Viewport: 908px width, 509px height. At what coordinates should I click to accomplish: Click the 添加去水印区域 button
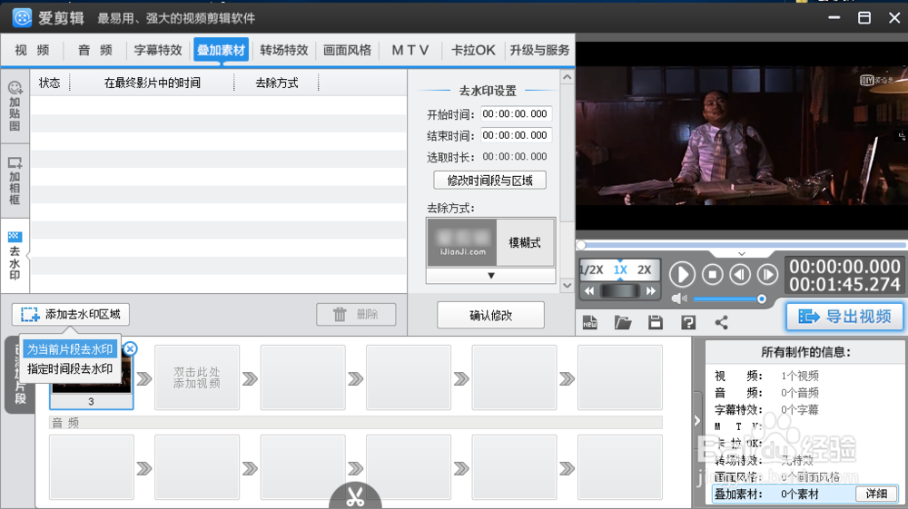[x=71, y=315]
